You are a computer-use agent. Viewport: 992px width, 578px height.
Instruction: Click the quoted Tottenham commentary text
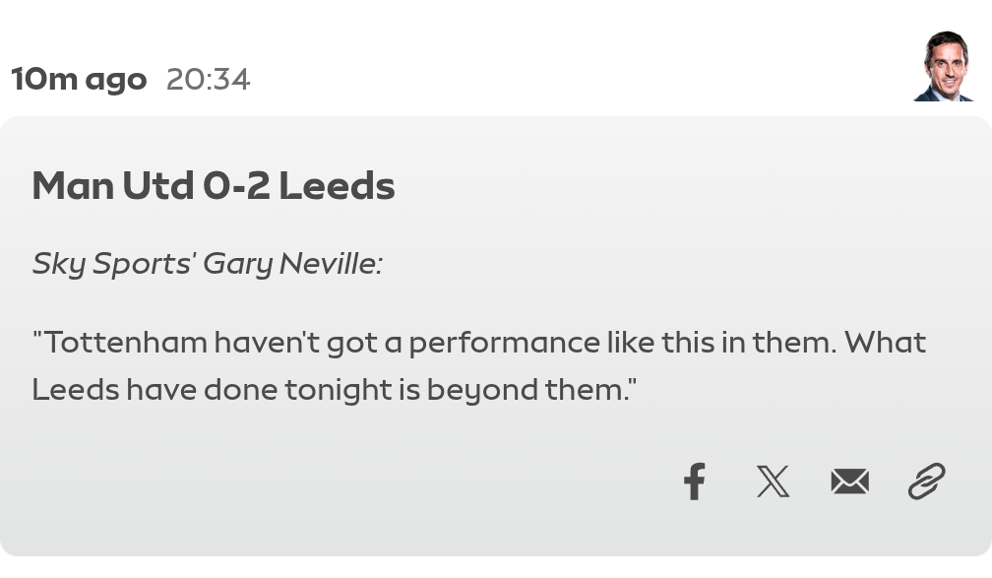click(x=478, y=364)
